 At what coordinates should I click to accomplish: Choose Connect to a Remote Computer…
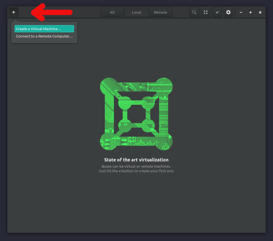click(44, 36)
